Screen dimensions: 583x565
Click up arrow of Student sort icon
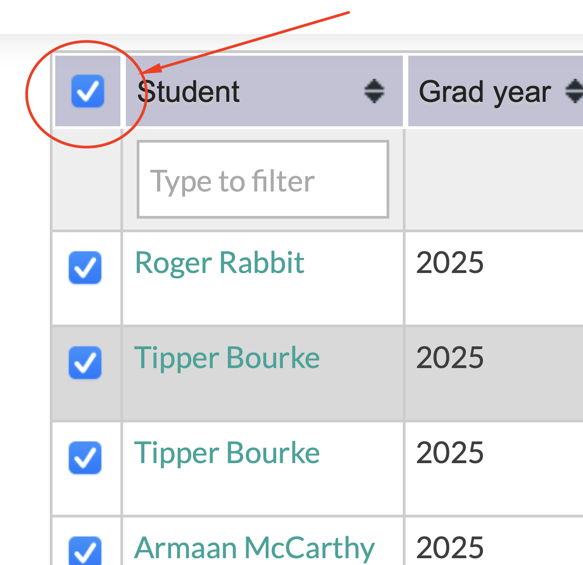click(x=374, y=84)
